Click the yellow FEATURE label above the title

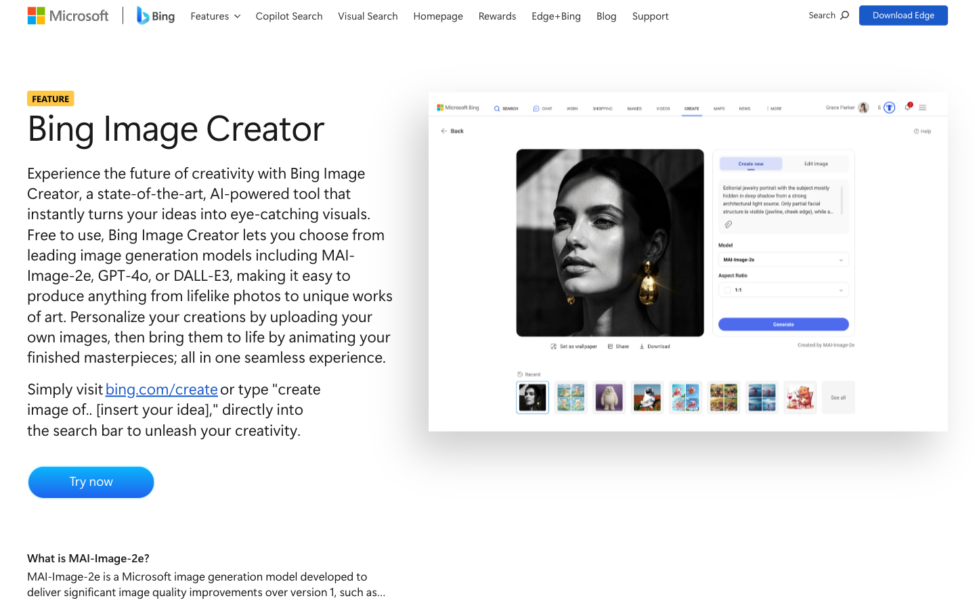click(x=51, y=99)
